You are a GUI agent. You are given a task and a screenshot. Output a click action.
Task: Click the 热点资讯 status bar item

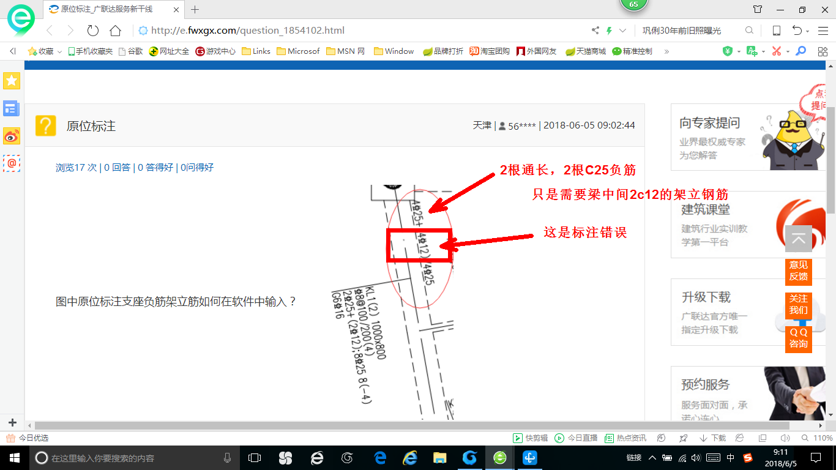click(625, 438)
